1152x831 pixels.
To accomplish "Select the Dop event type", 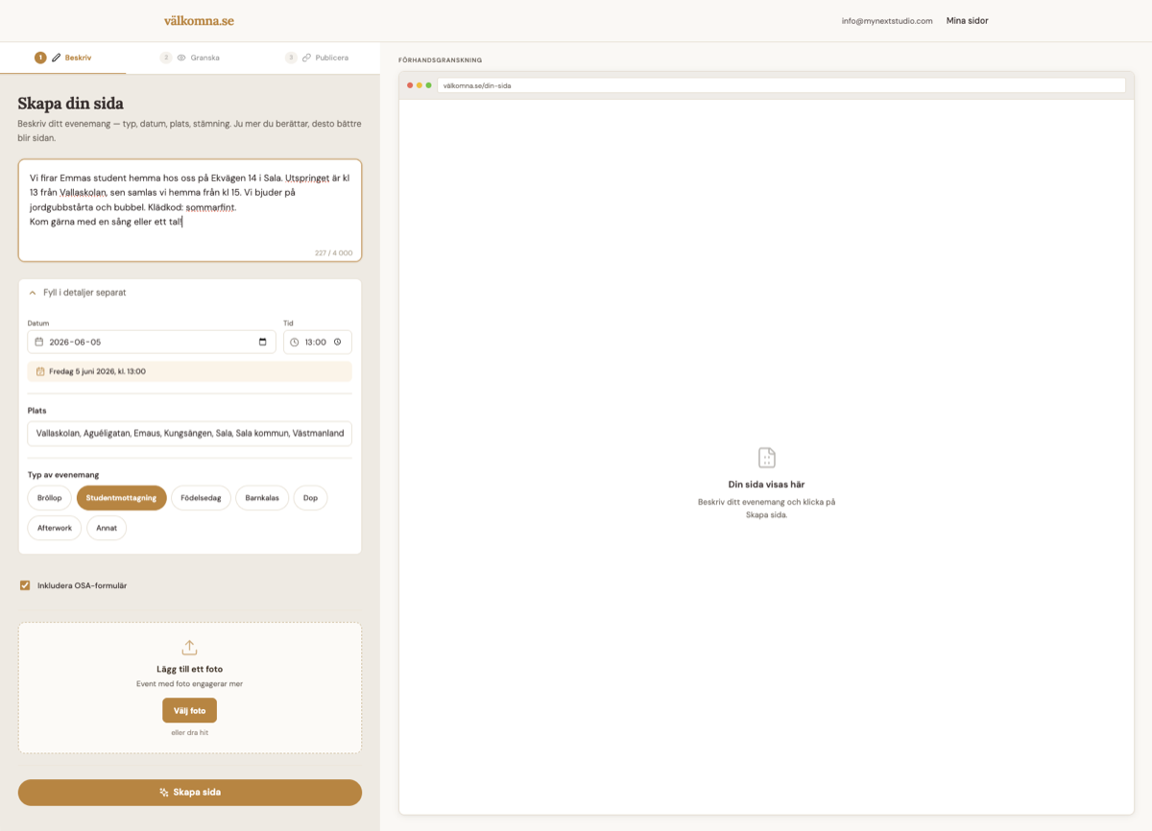I will 310,498.
